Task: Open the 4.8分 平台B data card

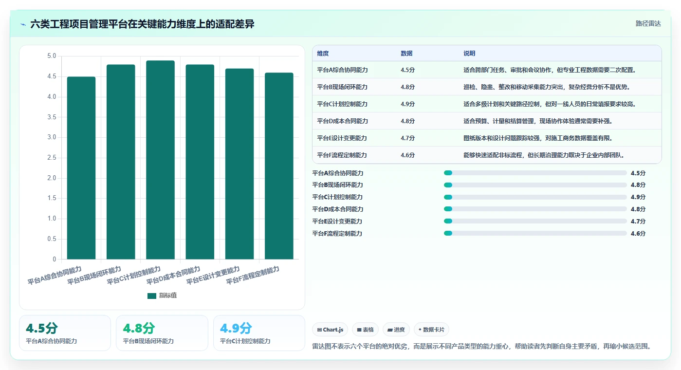Action: point(162,333)
